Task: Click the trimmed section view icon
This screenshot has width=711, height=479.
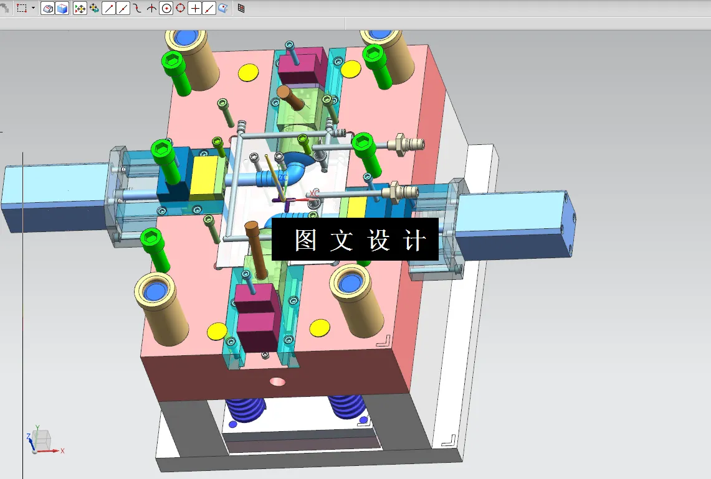Action: click(x=62, y=8)
